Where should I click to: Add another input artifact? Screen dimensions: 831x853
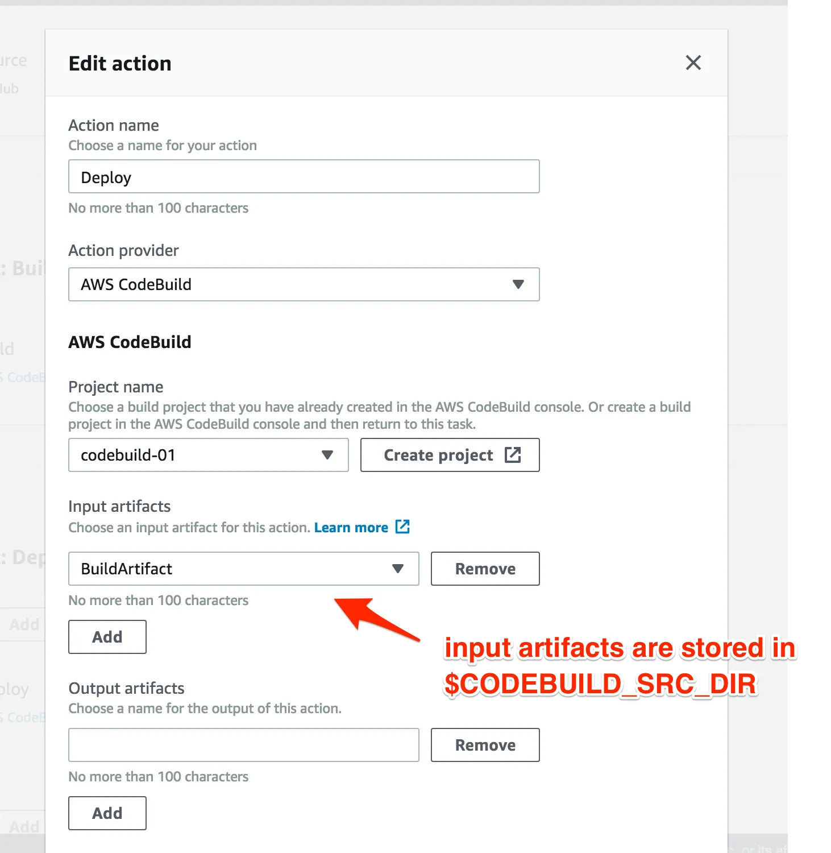point(107,637)
